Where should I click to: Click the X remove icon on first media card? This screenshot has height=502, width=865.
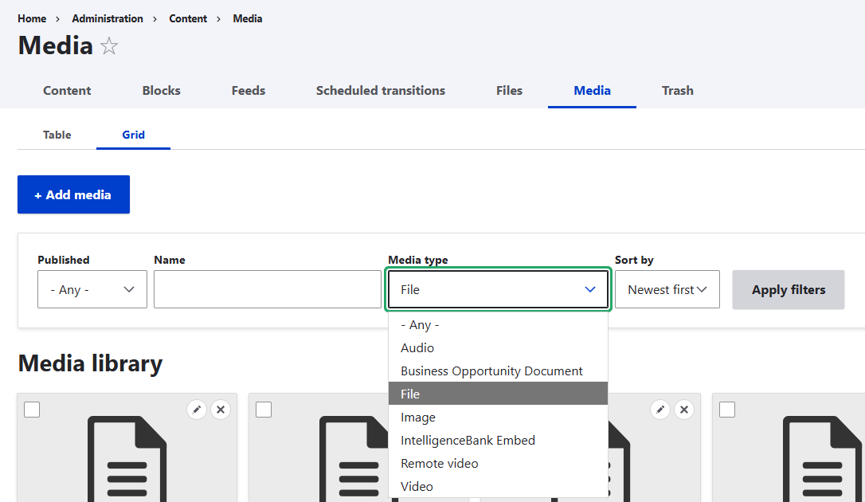221,409
